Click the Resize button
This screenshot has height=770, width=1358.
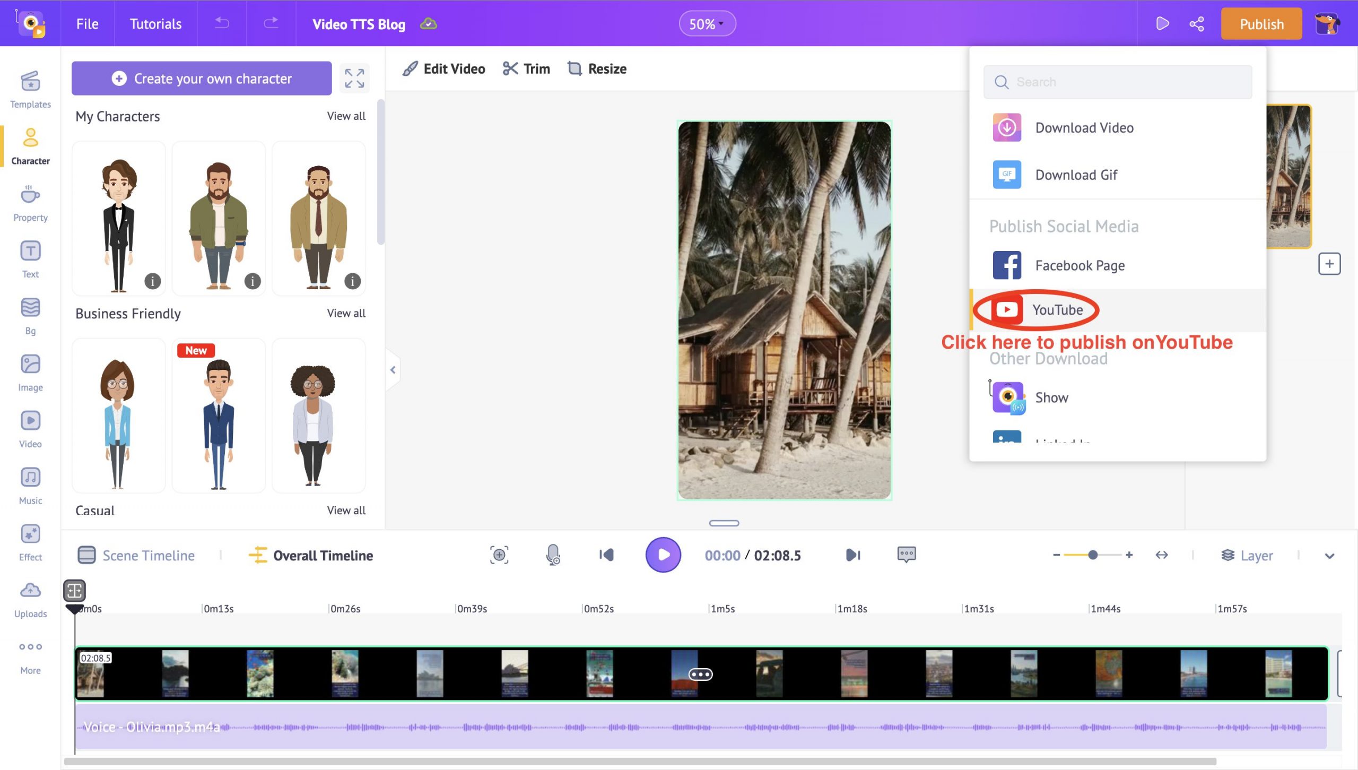(x=597, y=68)
